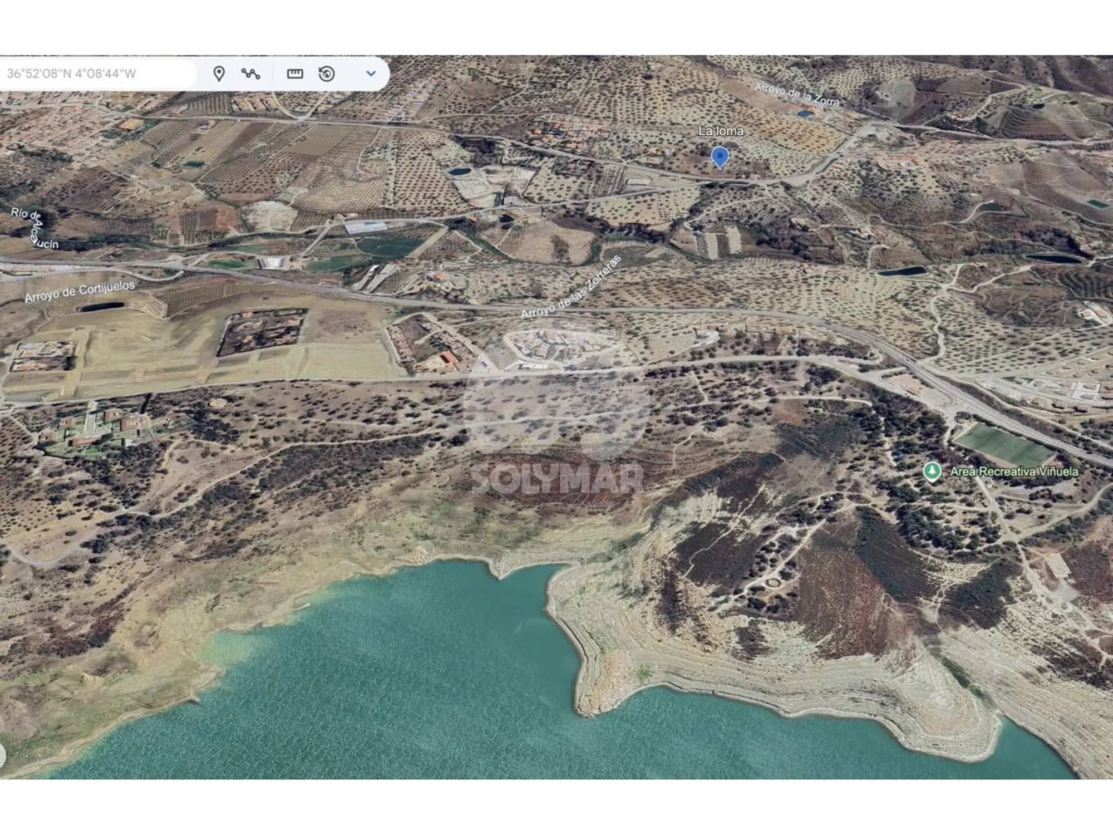Enable historical imagery clock-globe icon
The image size is (1113, 835).
327,73
